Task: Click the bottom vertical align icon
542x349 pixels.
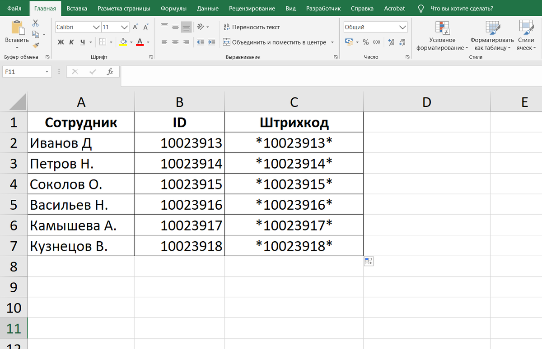Action: tap(186, 28)
